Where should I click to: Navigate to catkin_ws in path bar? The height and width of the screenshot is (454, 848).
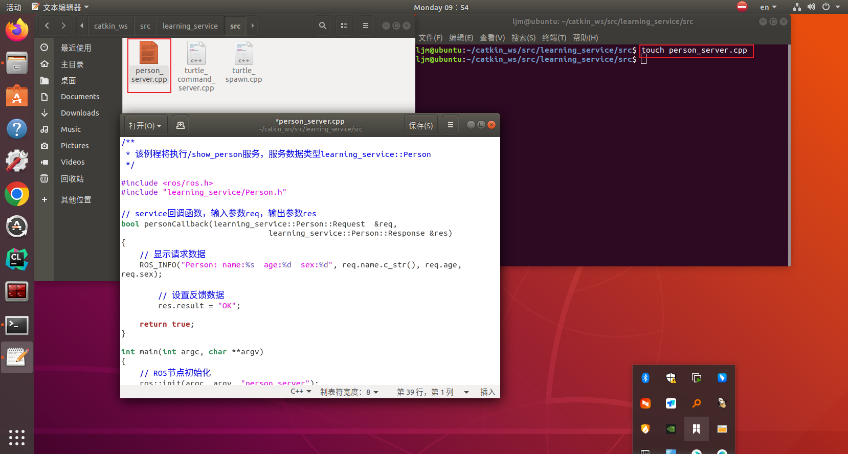point(111,26)
